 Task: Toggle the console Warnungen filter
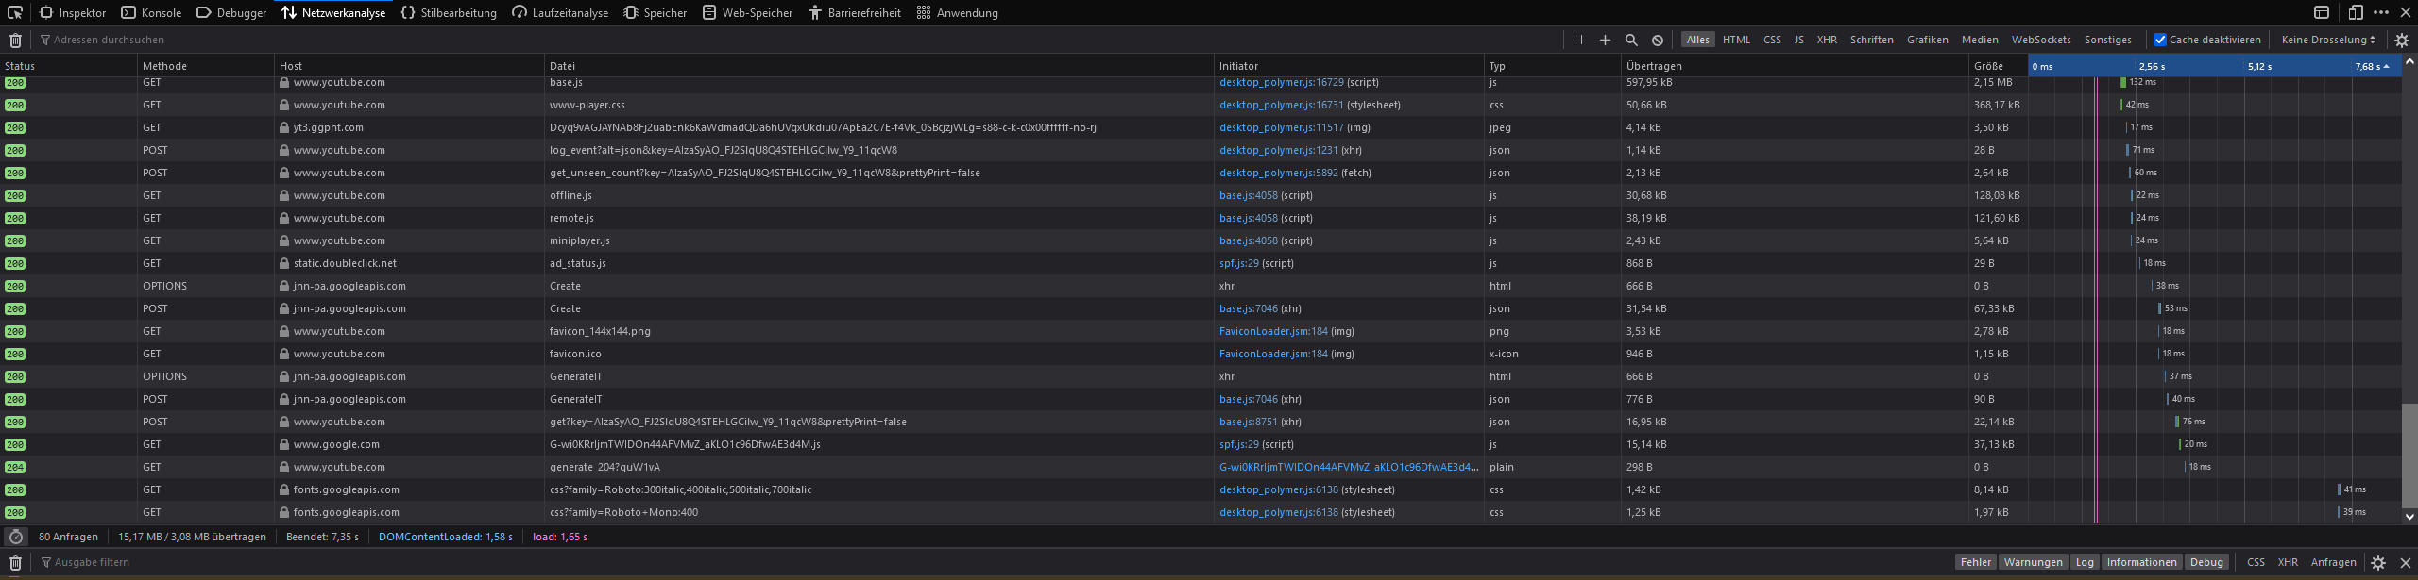pyautogui.click(x=2033, y=562)
